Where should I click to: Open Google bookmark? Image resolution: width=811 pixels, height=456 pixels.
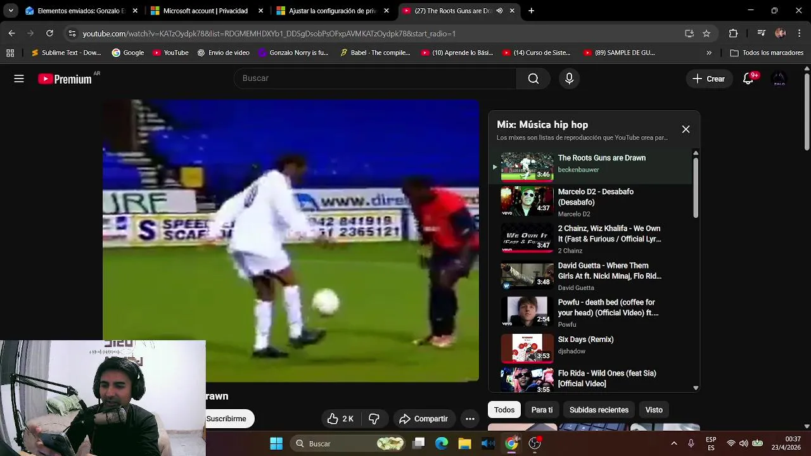tap(128, 53)
